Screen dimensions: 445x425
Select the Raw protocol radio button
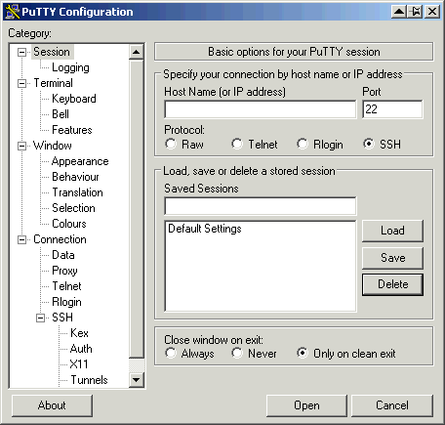(x=171, y=144)
